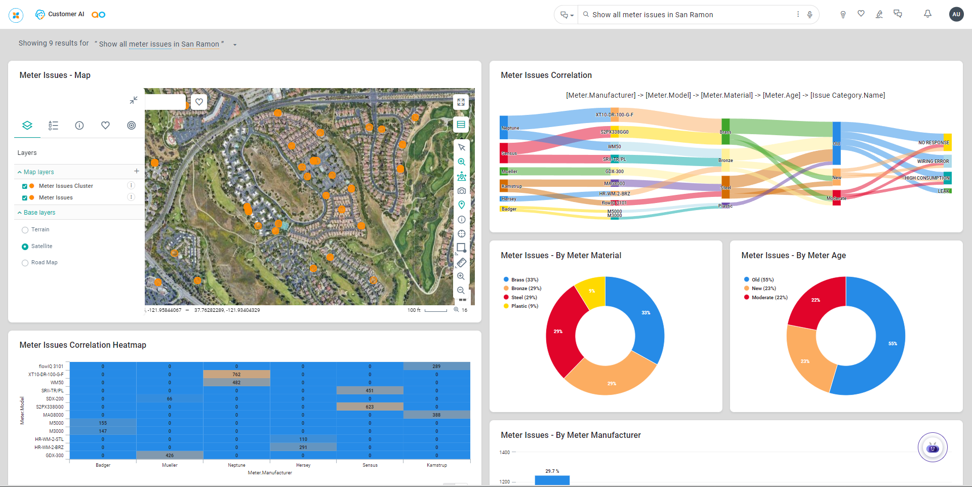Click the lightbulb insights icon in header
Image resolution: width=972 pixels, height=487 pixels.
tap(843, 15)
